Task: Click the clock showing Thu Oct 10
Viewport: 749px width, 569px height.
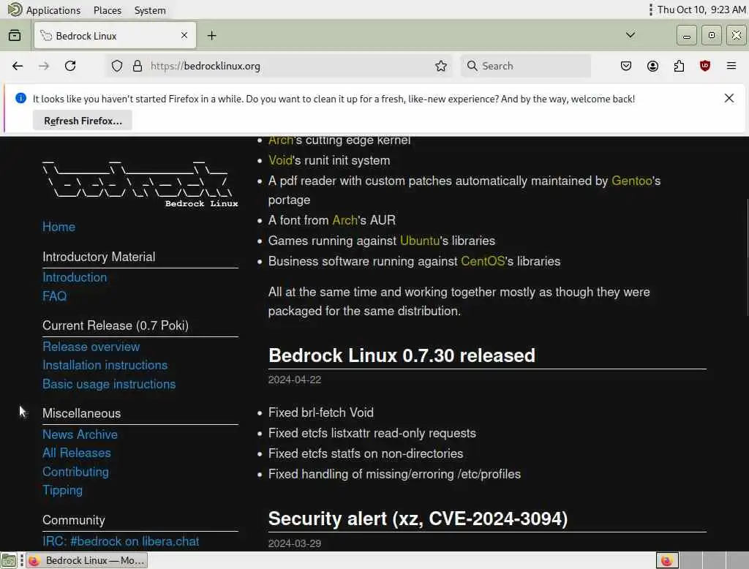Action: point(701,10)
